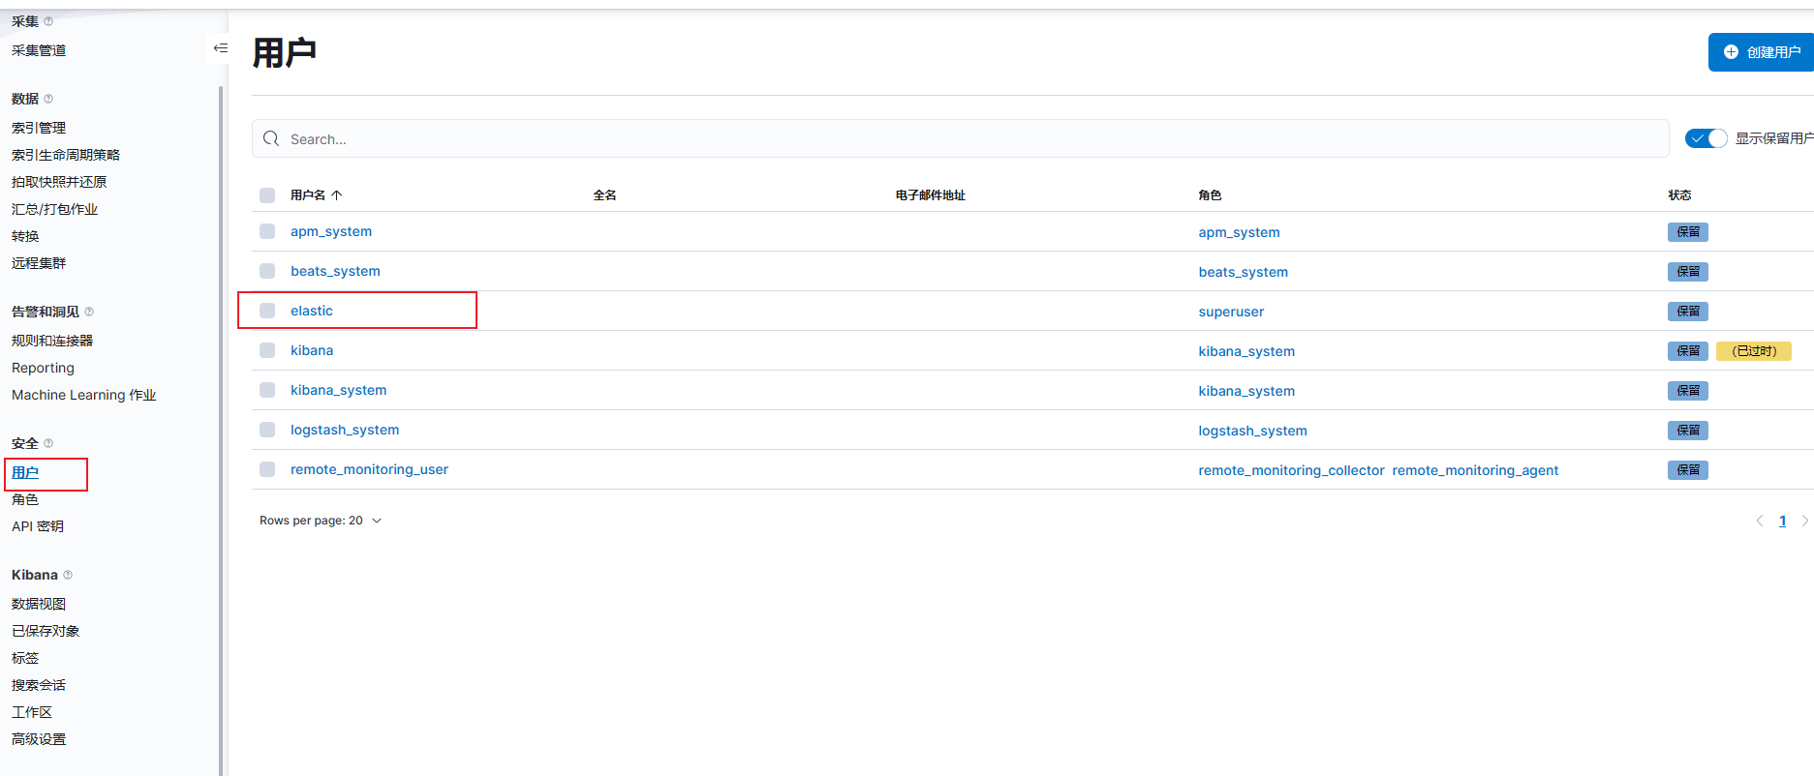The width and height of the screenshot is (1814, 776).
Task: Open 搜索会话 menu item
Action: coord(39,685)
